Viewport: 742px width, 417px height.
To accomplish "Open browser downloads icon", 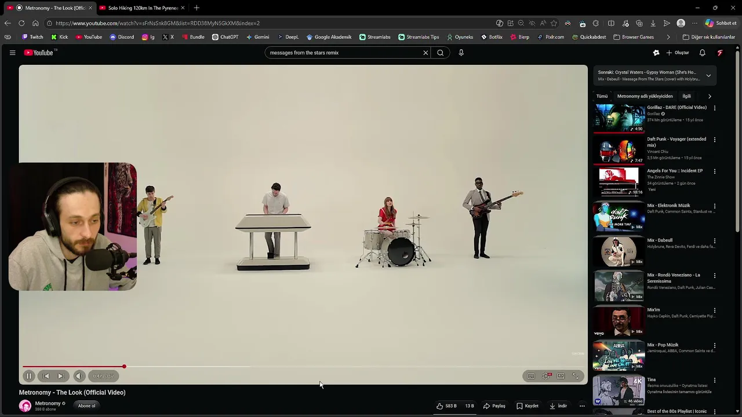I will [653, 23].
